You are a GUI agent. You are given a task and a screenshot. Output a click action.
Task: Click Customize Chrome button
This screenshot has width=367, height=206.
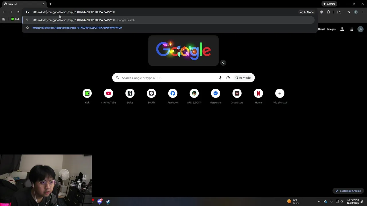click(x=348, y=191)
